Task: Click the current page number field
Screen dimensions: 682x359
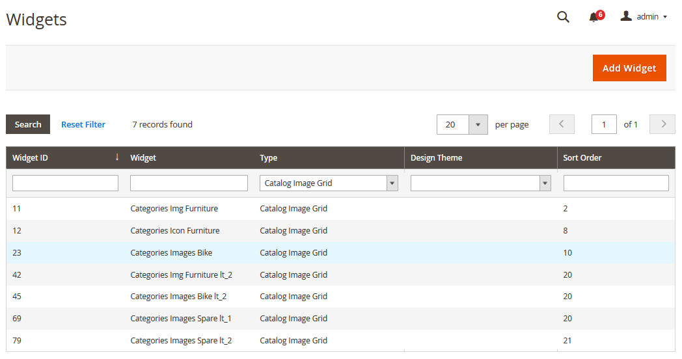Action: 604,124
